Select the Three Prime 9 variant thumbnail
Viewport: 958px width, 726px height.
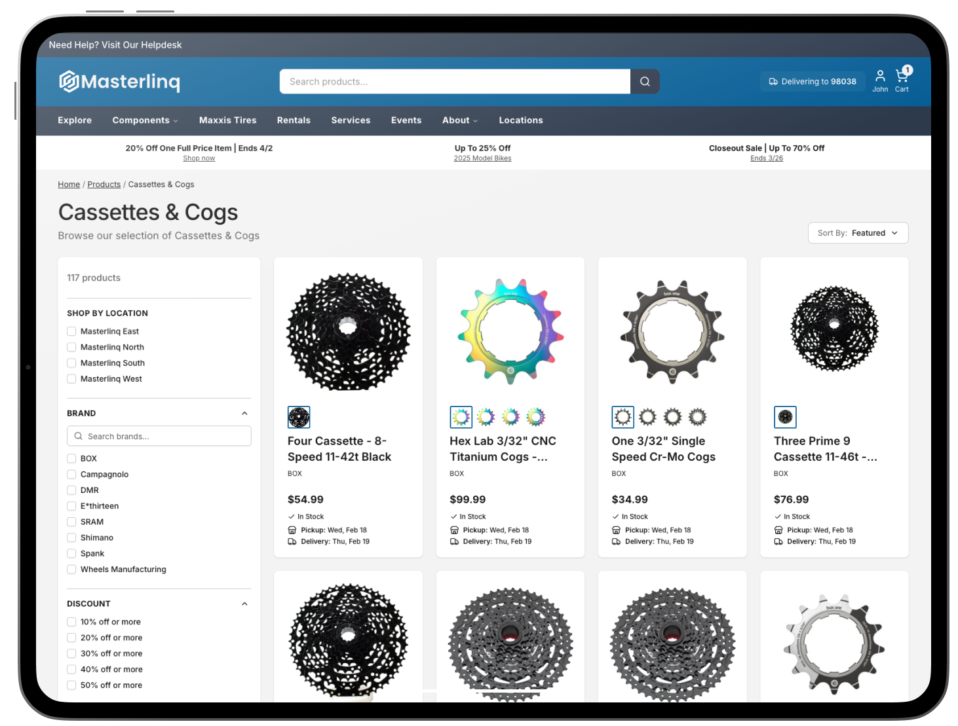pyautogui.click(x=785, y=417)
